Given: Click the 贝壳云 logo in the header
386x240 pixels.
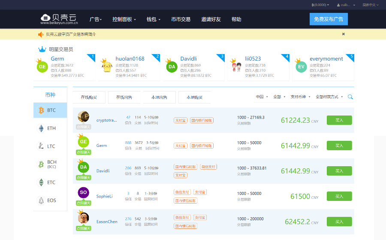Looking at the screenshot, I should 59,19.
